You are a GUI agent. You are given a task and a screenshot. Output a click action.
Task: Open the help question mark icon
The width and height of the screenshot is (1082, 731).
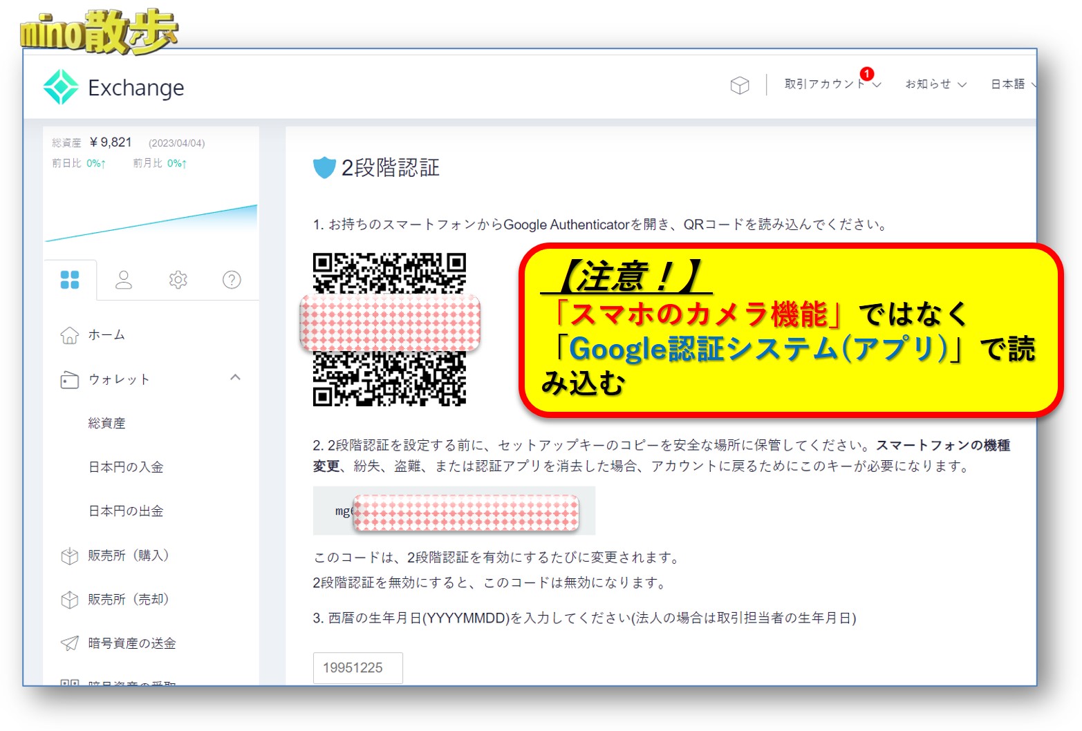coord(232,280)
